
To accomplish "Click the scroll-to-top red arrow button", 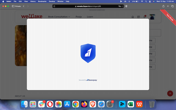I will [170, 94].
